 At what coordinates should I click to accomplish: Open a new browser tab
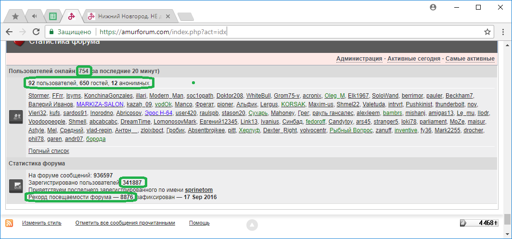coord(185,16)
